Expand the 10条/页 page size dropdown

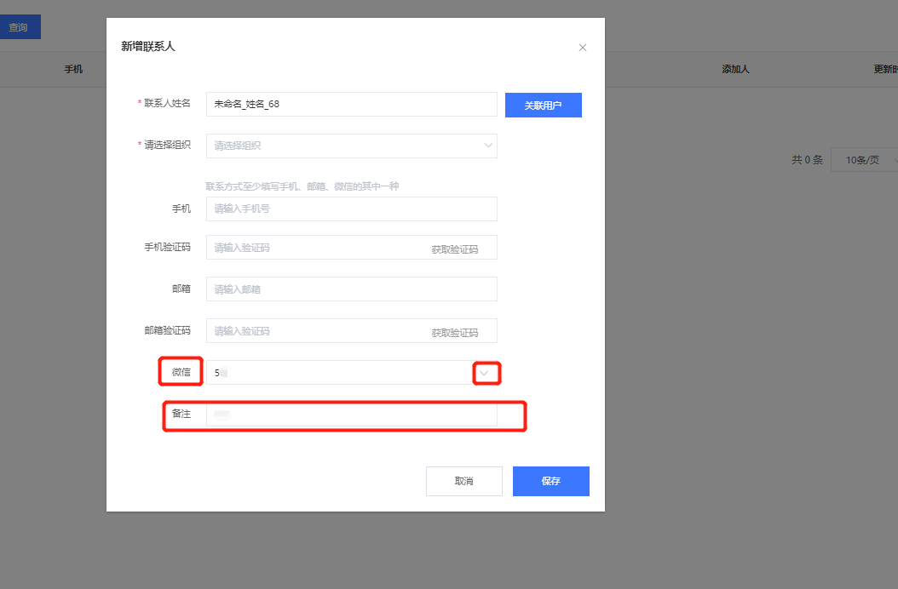tap(863, 160)
